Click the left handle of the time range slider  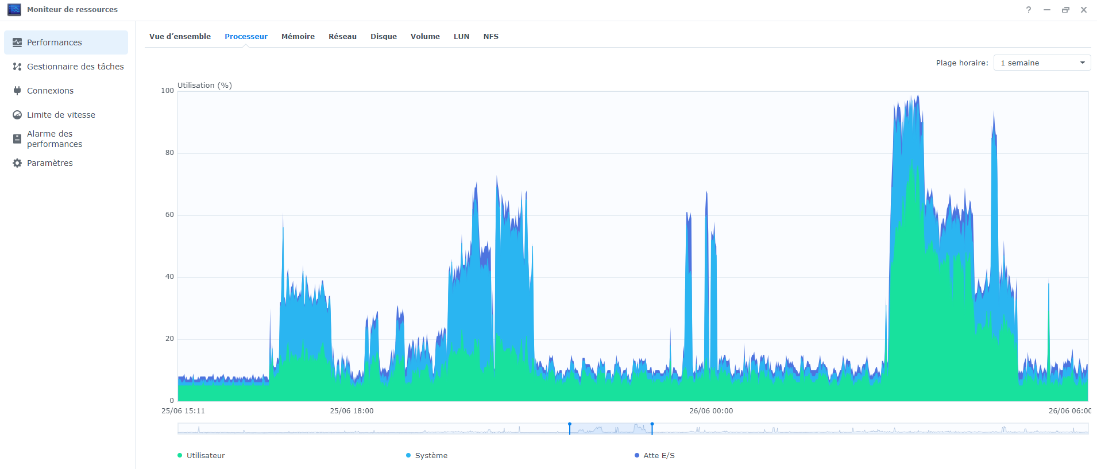pyautogui.click(x=570, y=428)
